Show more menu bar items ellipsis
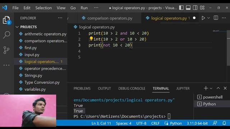This screenshot has height=129, width=230. pos(96,8)
